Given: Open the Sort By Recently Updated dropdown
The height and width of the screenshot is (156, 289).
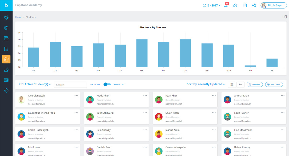Looking at the screenshot, I should click(206, 84).
